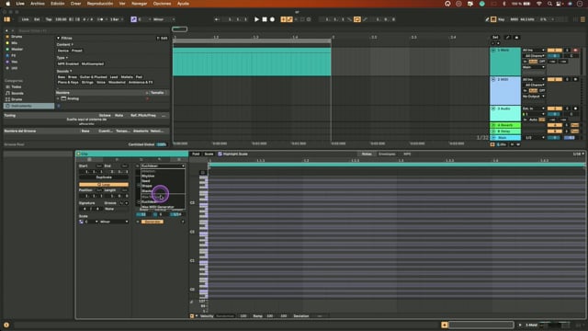588x331 pixels.
Task: Toggle computer MIDI keyboard icon
Action: click(x=493, y=19)
